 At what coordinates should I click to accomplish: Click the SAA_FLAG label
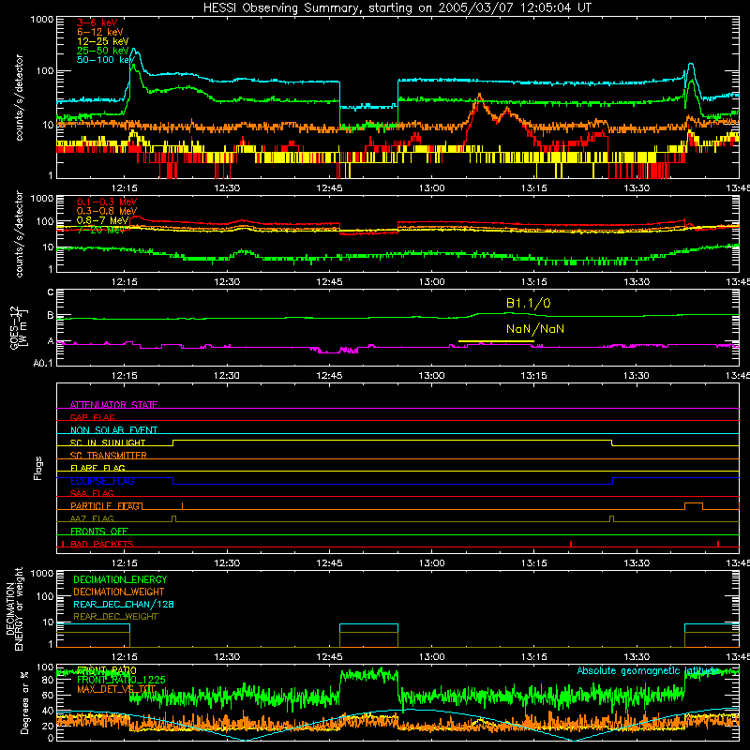coord(92,493)
